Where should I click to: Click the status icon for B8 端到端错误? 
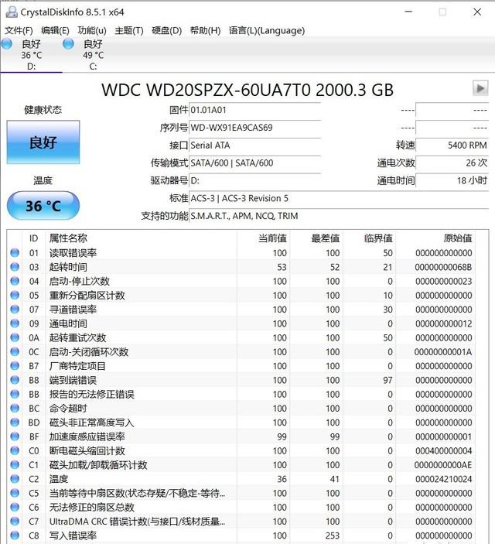15,380
